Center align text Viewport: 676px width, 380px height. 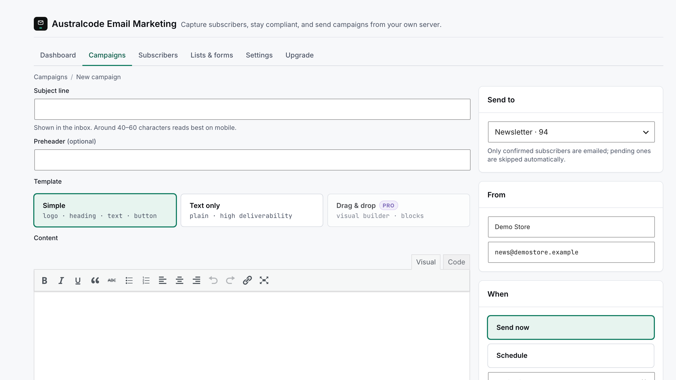[x=180, y=280]
